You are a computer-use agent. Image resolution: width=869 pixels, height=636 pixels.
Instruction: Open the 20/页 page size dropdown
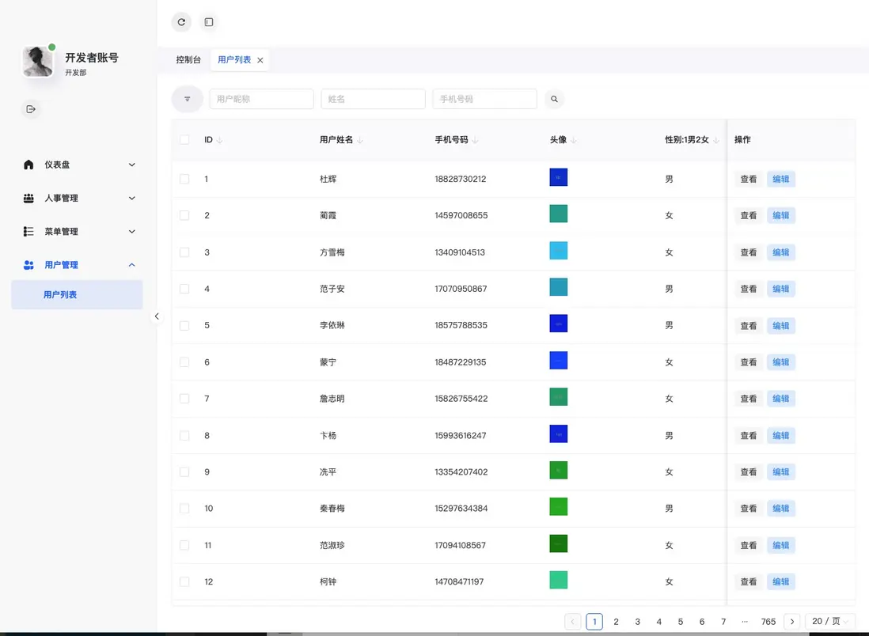[x=830, y=622]
